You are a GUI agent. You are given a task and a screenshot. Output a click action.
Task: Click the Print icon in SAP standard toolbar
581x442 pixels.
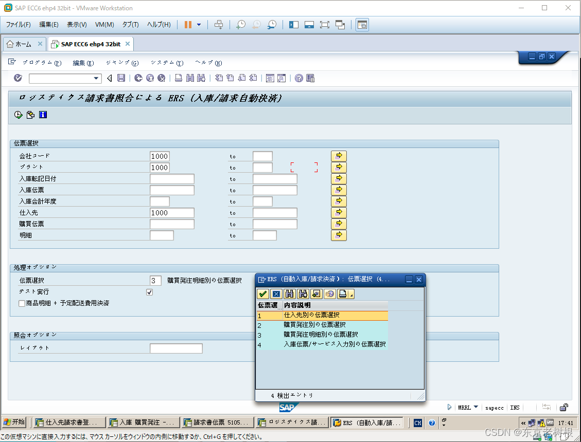click(178, 78)
